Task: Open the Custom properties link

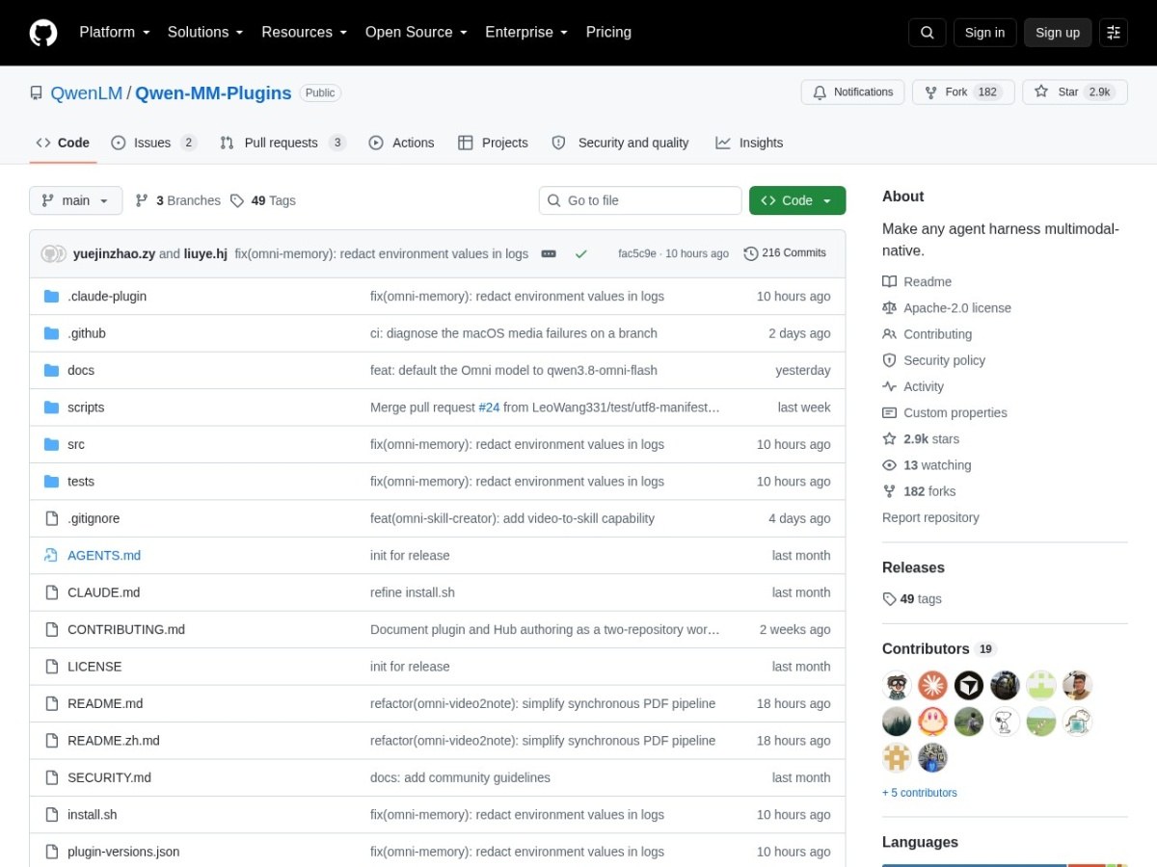Action: (x=945, y=413)
